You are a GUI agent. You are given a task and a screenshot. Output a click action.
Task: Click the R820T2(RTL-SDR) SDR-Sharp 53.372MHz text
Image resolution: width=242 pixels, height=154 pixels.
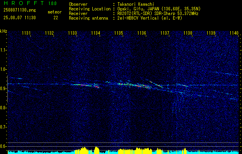pos(158,13)
